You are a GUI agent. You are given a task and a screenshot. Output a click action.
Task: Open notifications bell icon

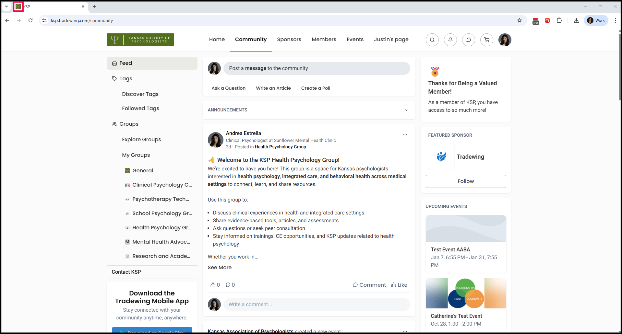coord(450,40)
